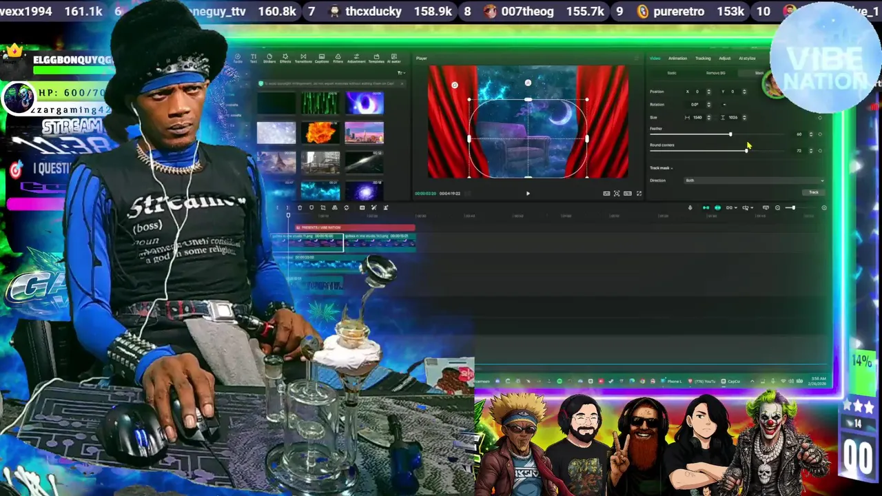Toggle the Round corners keyframe diamond

click(x=820, y=151)
